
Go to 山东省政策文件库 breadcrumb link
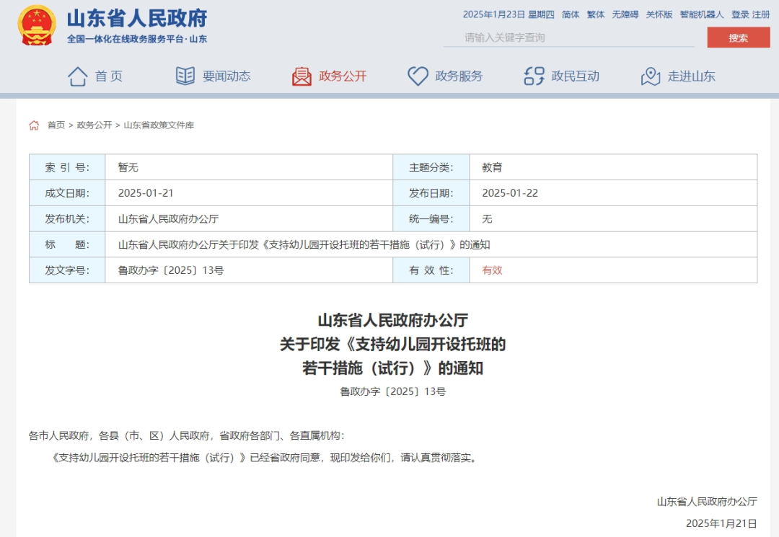point(159,125)
